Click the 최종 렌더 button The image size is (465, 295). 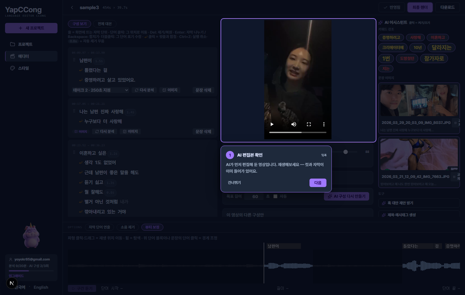(420, 7)
